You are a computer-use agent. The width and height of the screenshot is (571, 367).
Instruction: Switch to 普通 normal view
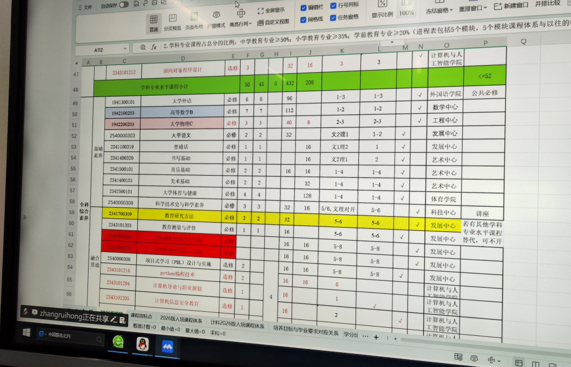coord(154,22)
